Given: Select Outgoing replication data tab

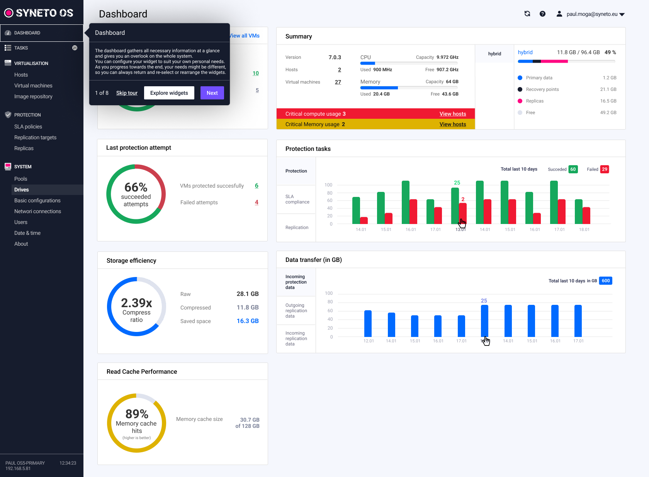Looking at the screenshot, I should pos(296,311).
